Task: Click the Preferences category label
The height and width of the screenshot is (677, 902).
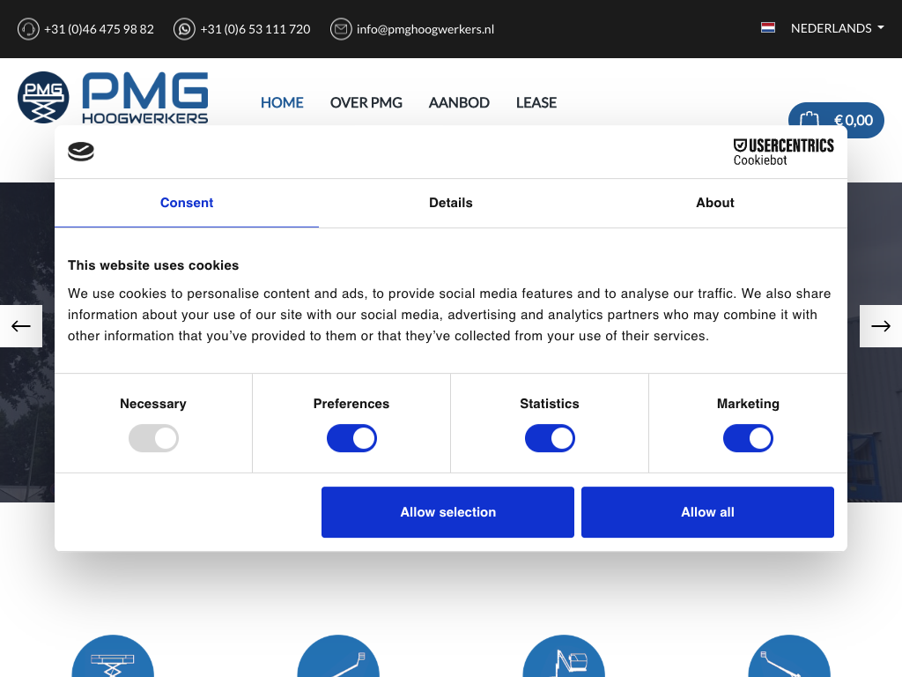Action: [351, 404]
